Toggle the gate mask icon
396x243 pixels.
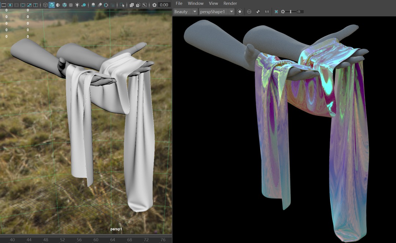coord(16,5)
